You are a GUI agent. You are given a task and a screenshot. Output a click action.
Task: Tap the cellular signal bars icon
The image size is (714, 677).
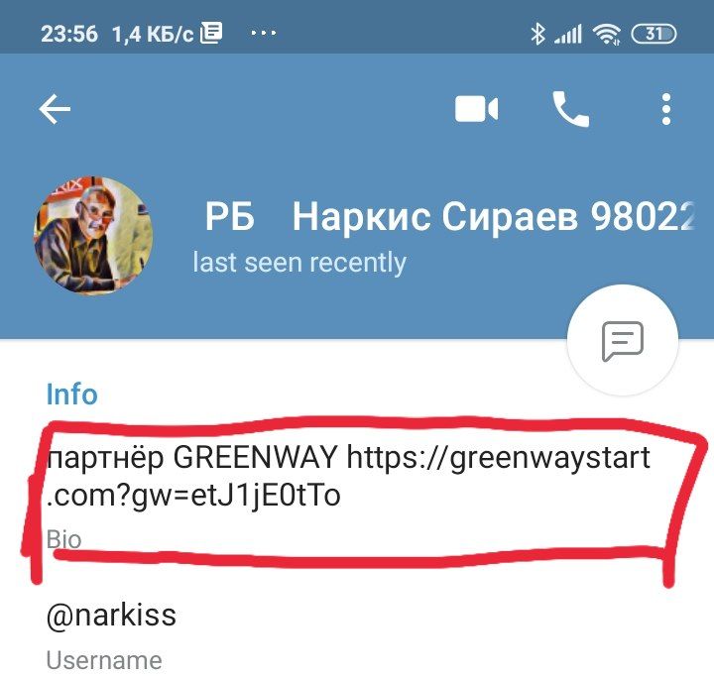[x=568, y=34]
